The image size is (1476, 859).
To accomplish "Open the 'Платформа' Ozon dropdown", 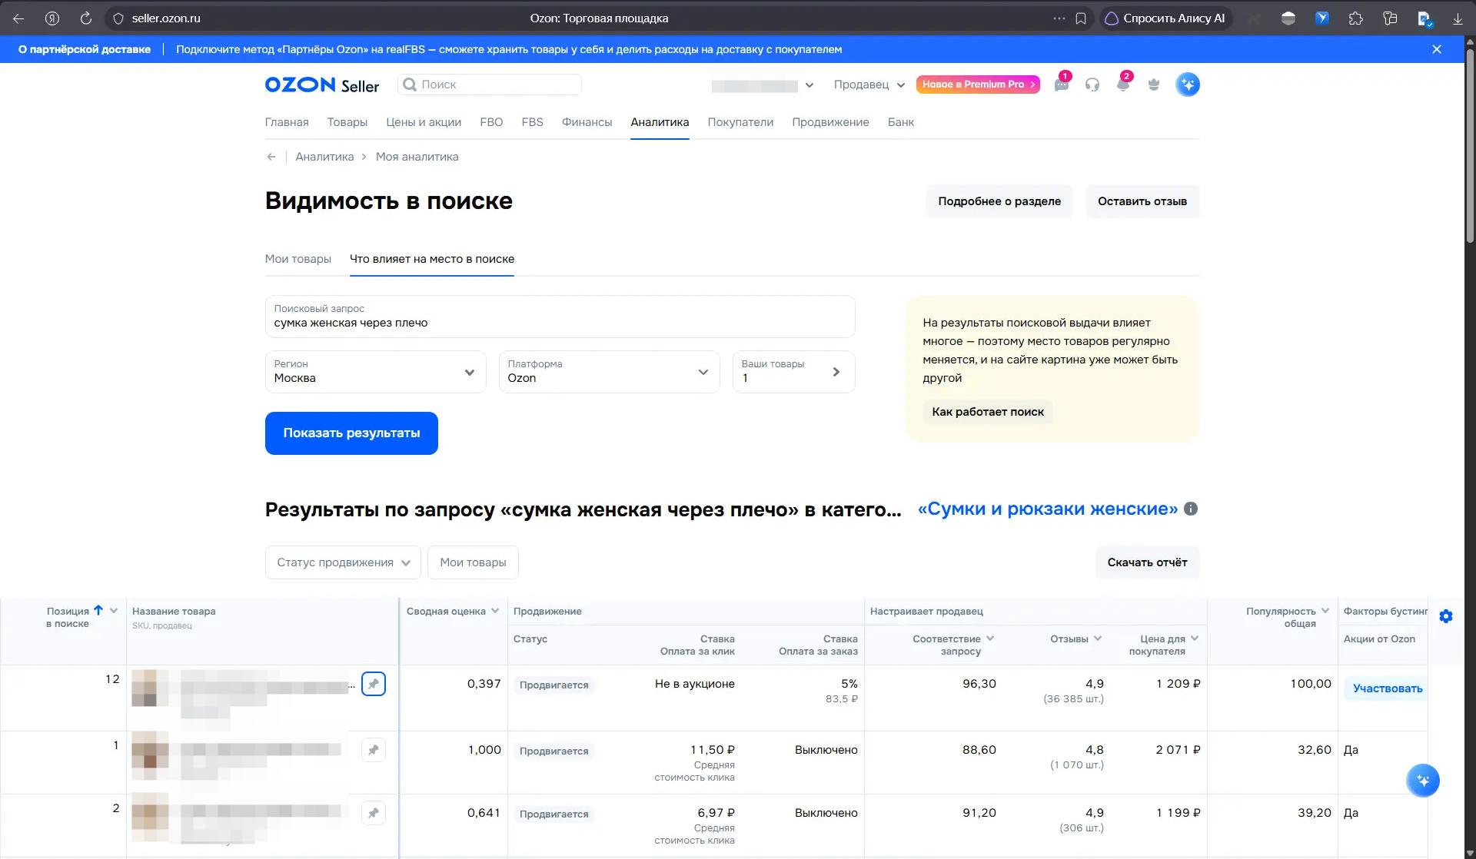I will pos(610,372).
